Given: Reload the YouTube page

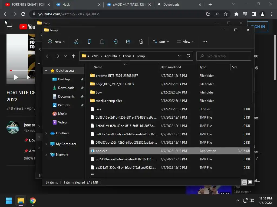Looking at the screenshot, I should click(x=23, y=14).
